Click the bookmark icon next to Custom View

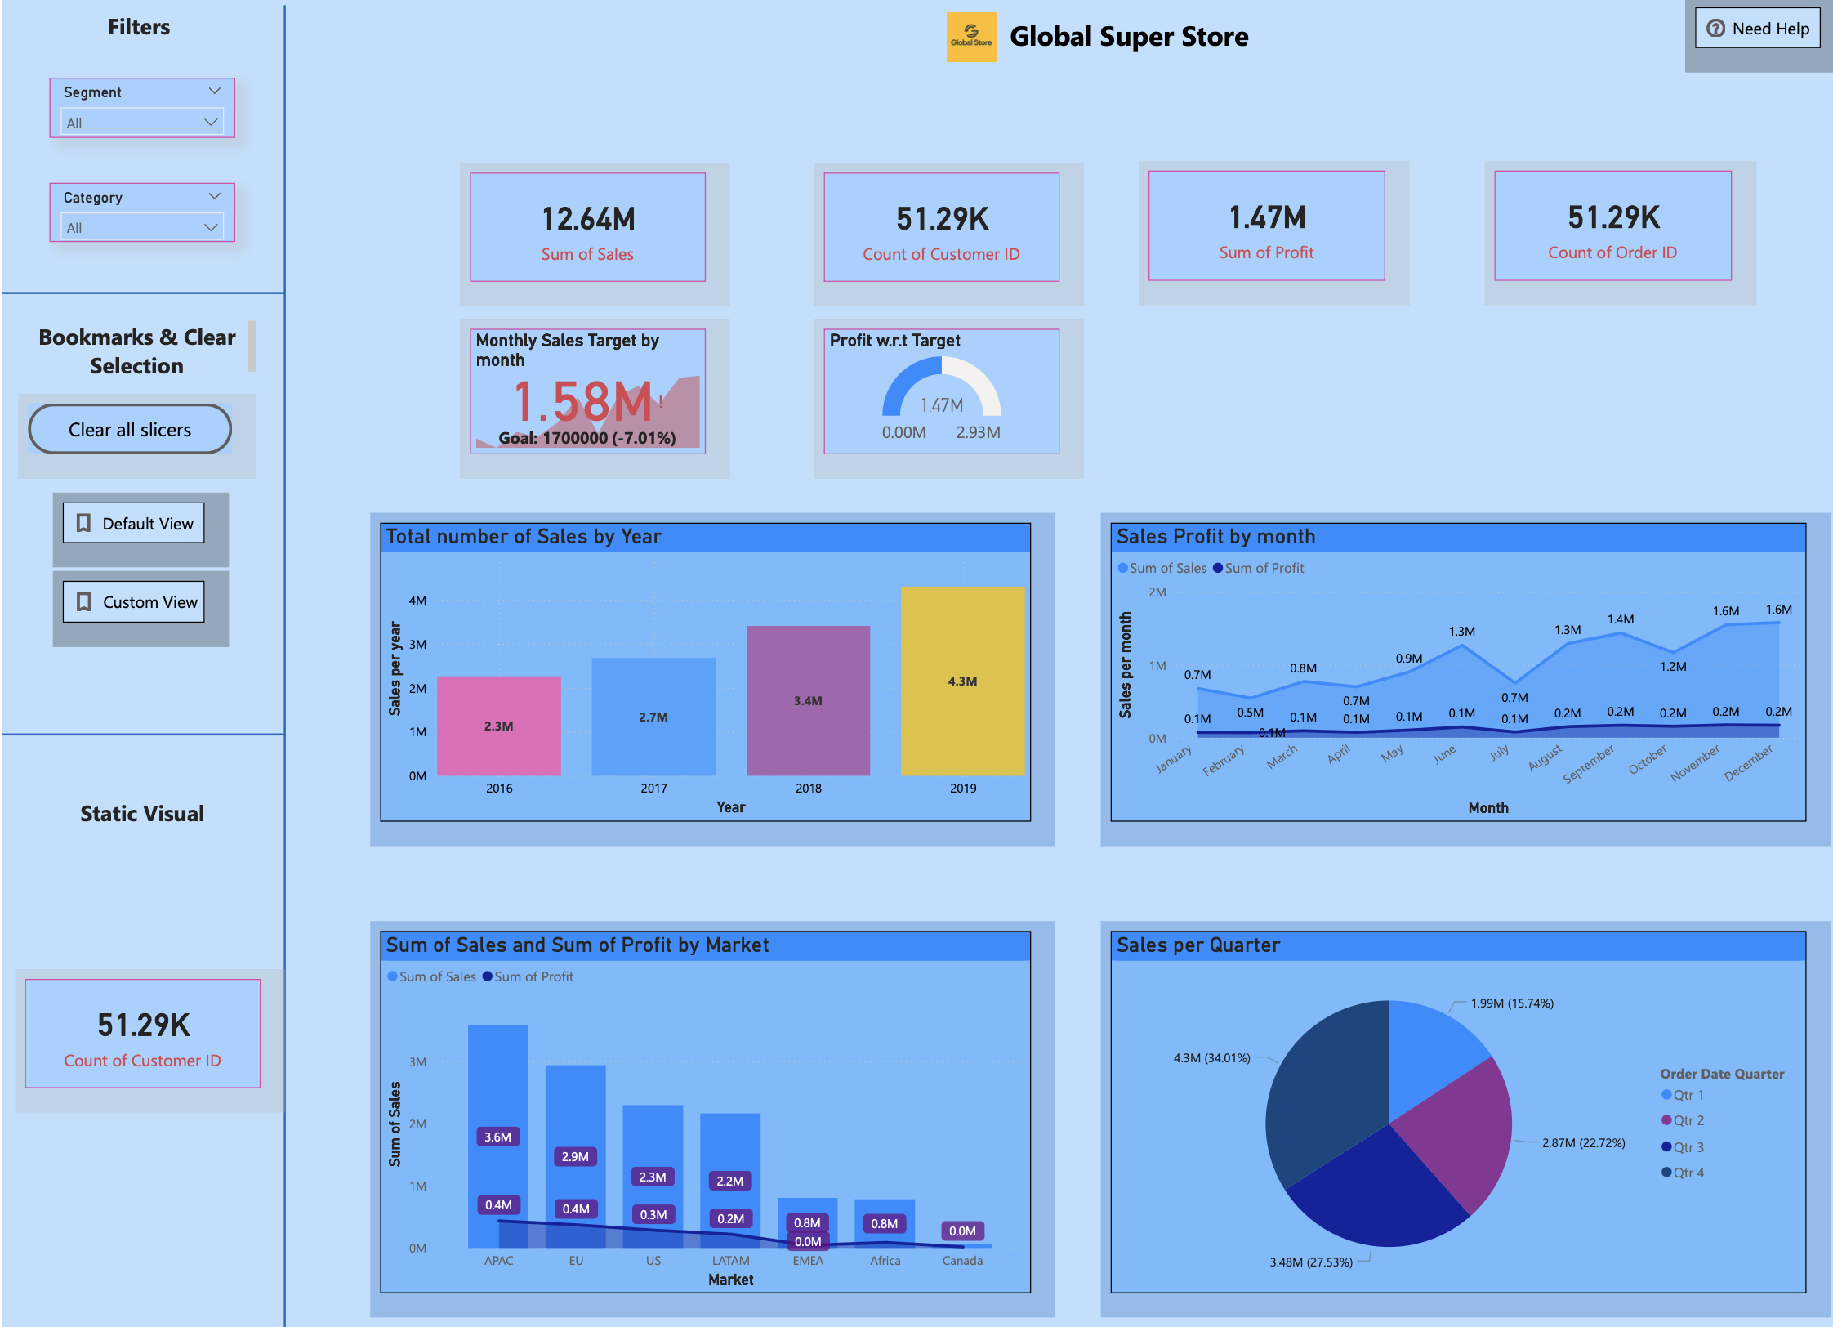pos(84,601)
